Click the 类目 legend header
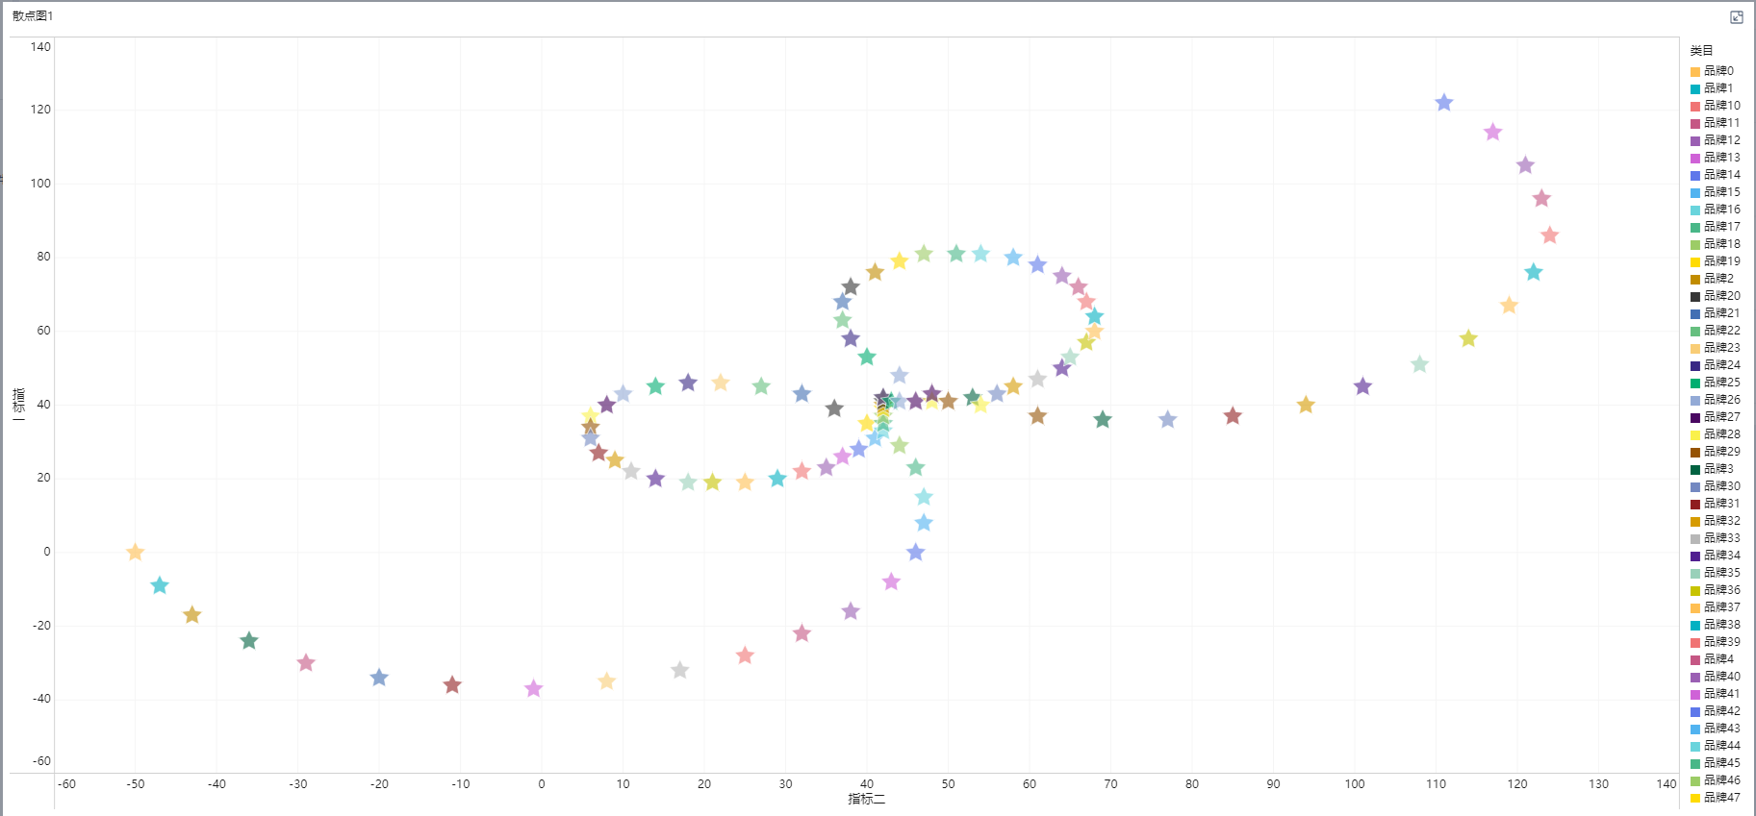Image resolution: width=1756 pixels, height=816 pixels. pyautogui.click(x=1701, y=51)
